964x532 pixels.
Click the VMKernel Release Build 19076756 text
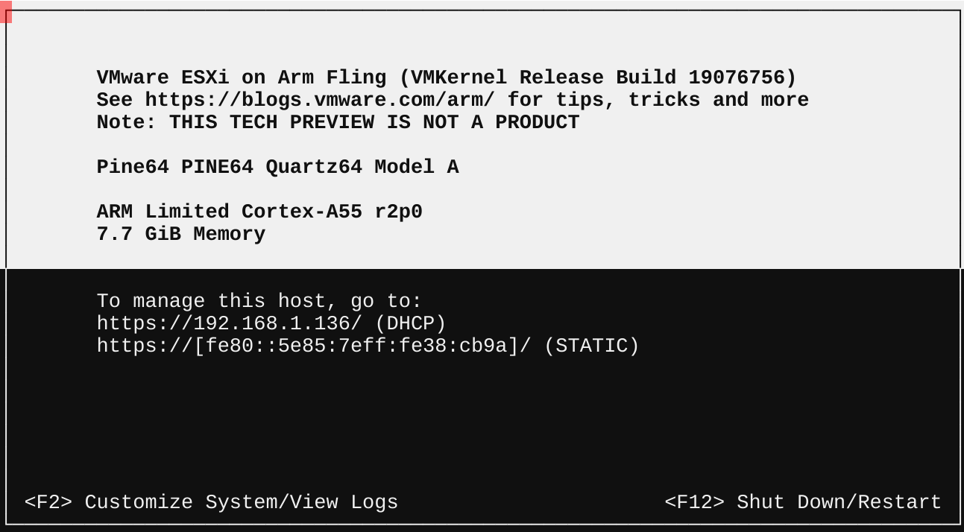click(x=599, y=77)
